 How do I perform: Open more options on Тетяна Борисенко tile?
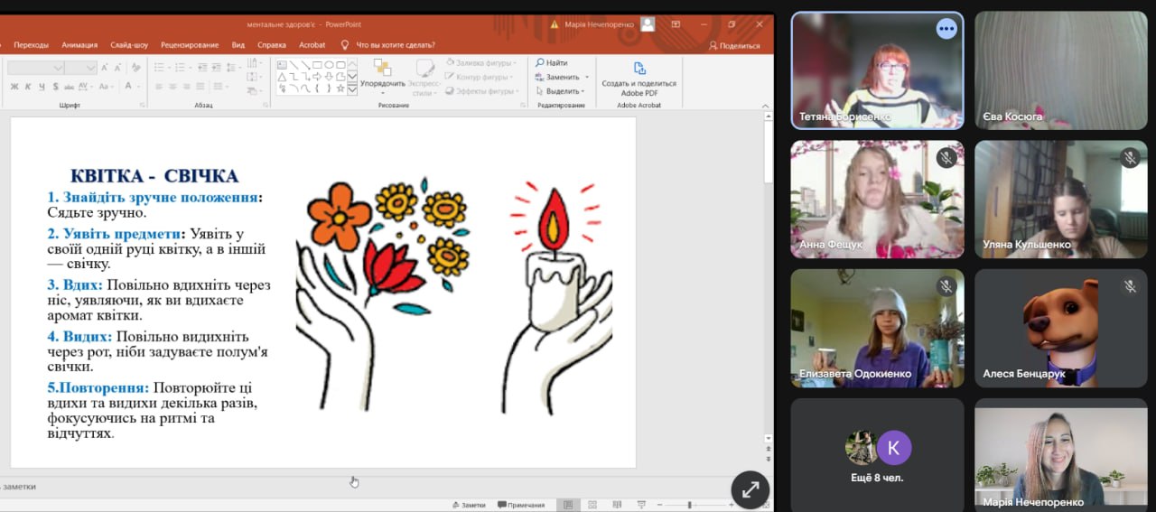click(946, 29)
